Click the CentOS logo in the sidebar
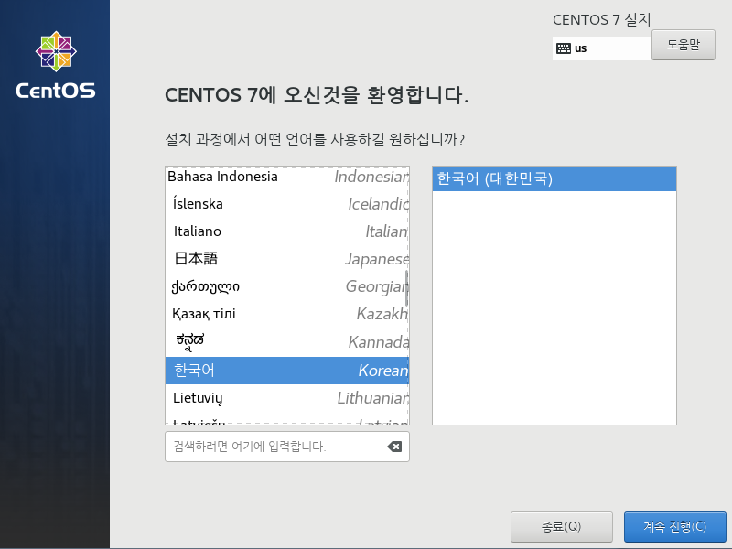This screenshot has width=732, height=549. (56, 65)
